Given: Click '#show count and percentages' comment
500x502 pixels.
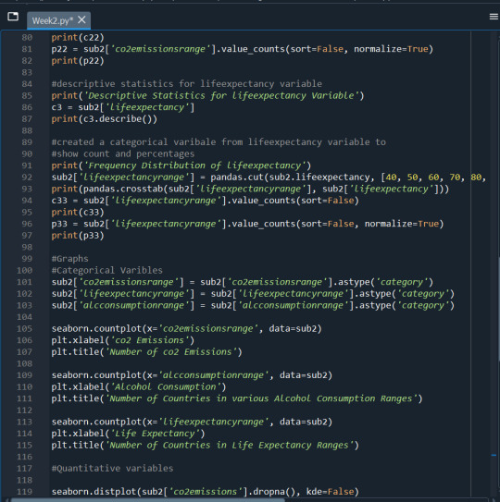Looking at the screenshot, I should click(x=123, y=154).
